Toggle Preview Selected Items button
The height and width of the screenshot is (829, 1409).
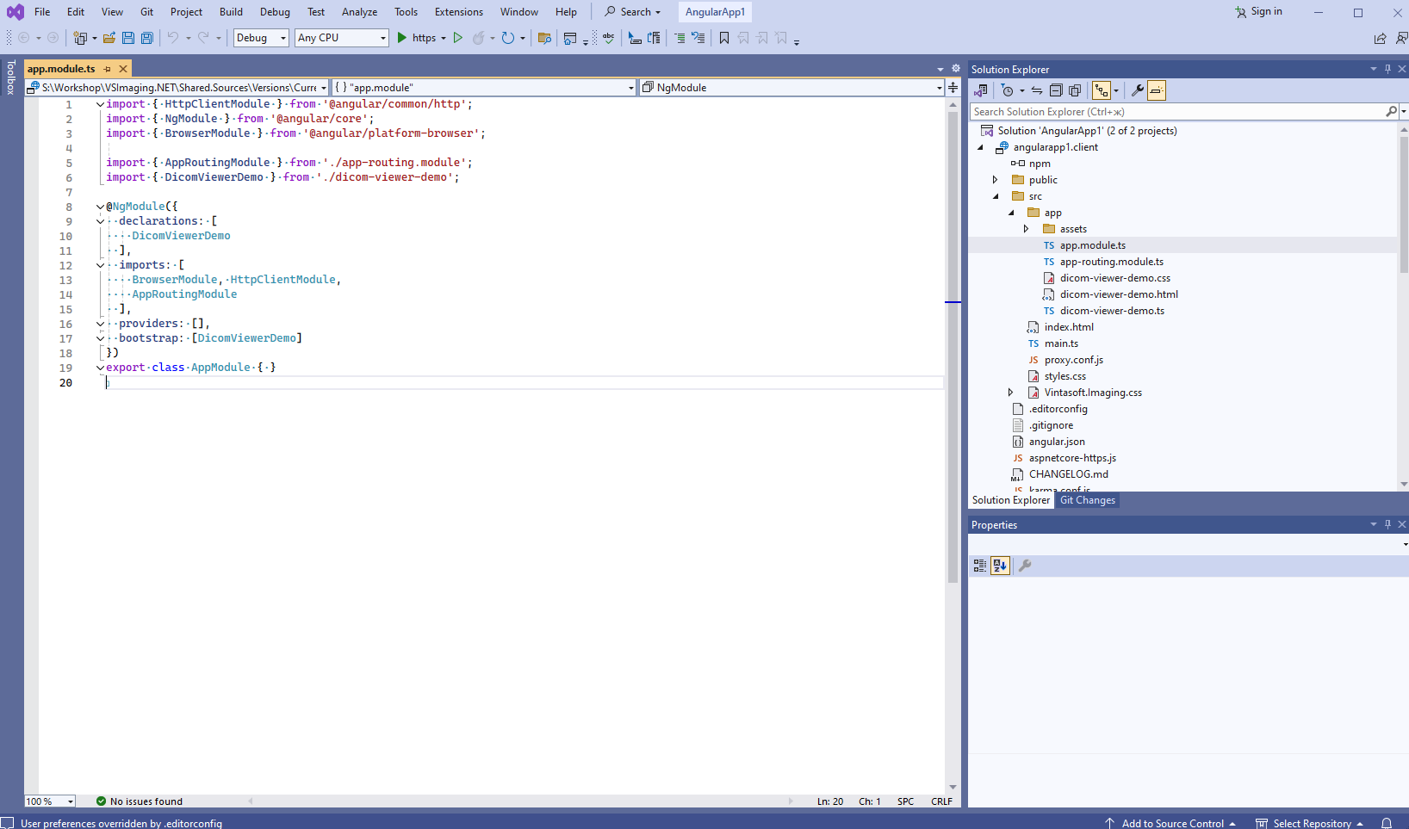point(1157,90)
